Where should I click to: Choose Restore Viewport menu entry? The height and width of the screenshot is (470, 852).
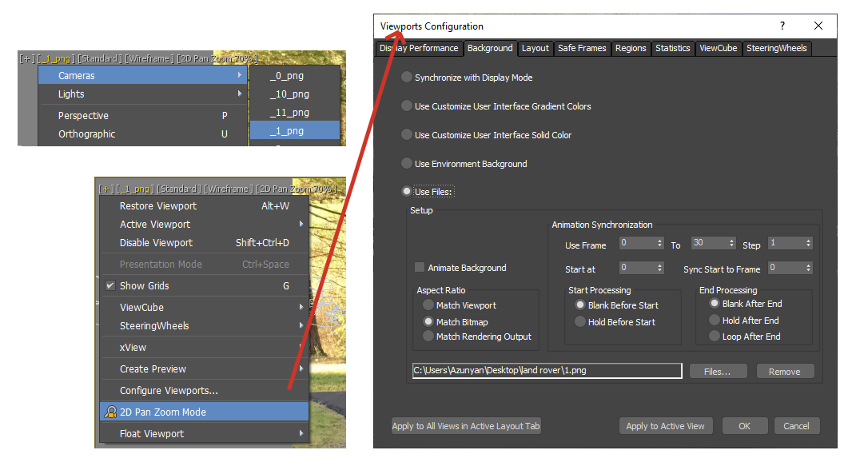205,206
